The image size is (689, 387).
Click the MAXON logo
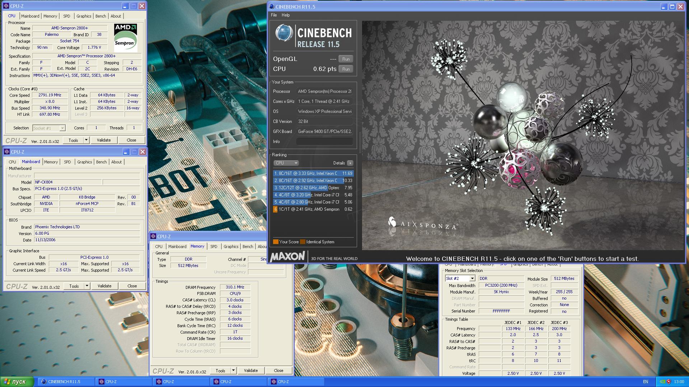point(288,257)
